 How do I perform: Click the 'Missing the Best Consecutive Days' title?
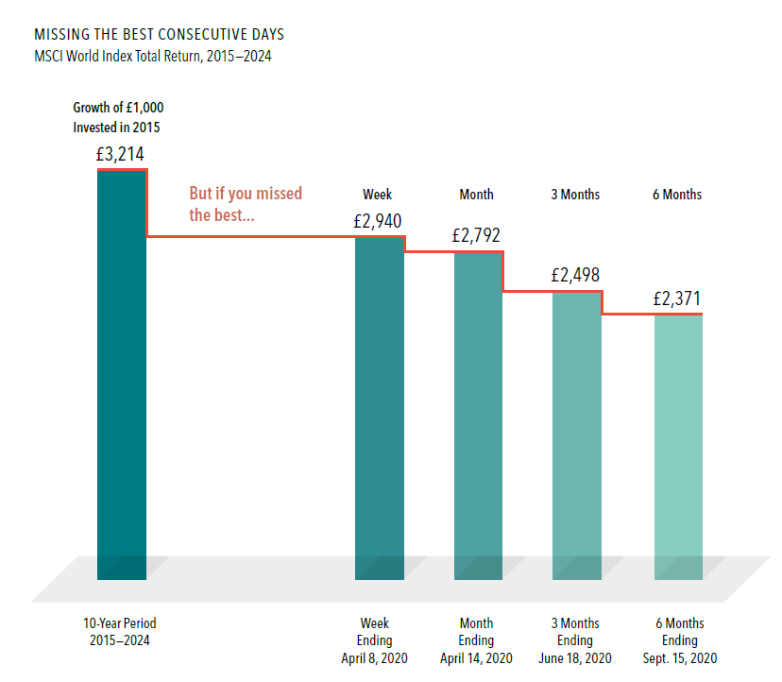[x=158, y=35]
